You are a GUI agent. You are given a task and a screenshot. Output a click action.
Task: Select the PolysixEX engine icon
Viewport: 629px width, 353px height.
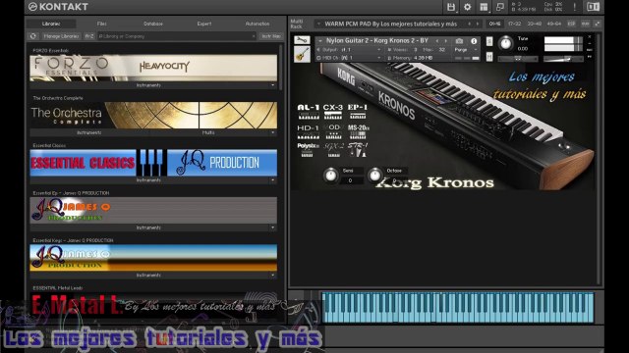308,150
